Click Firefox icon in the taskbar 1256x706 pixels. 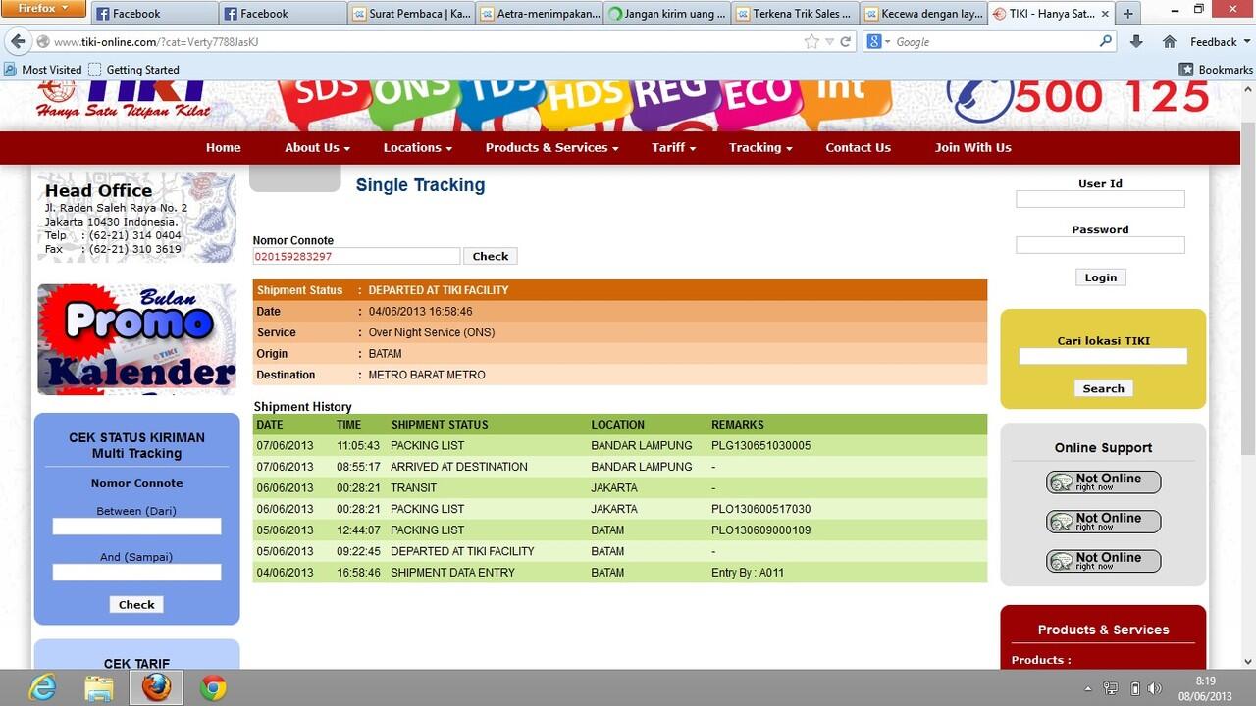click(156, 688)
